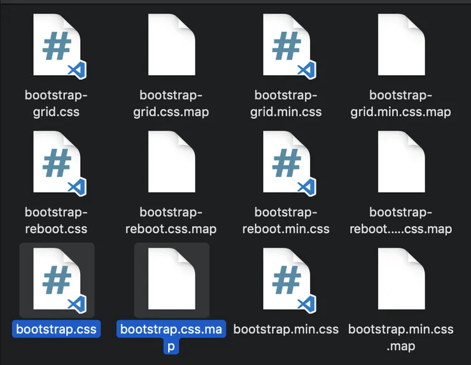This screenshot has height=365, width=471.
Task: Select the bootstrap-reboot.css file icon
Action: [59, 163]
